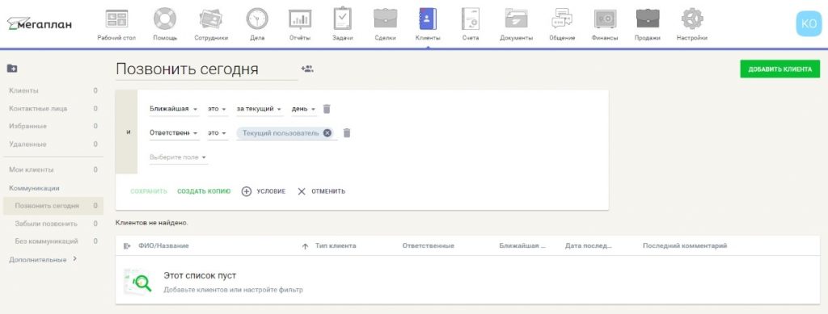Open the Выберите поле dropdown
Screen dimensions: 828x314
pos(178,157)
